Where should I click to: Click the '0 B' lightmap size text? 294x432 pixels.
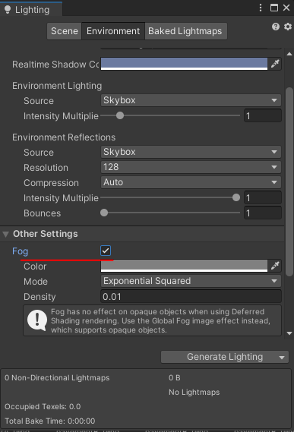click(174, 378)
